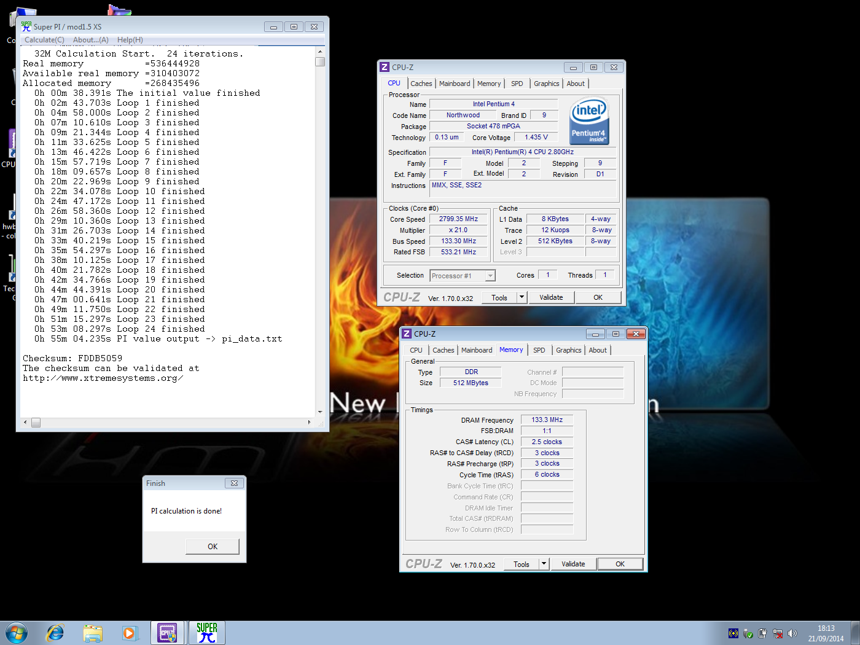Select Caches tab in CPU-Z memory window

444,350
